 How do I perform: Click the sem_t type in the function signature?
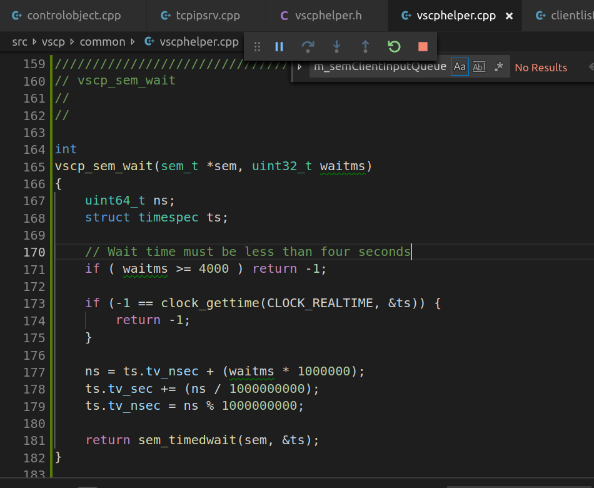point(179,166)
